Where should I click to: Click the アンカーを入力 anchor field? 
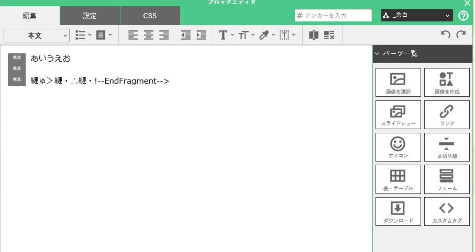coord(333,16)
